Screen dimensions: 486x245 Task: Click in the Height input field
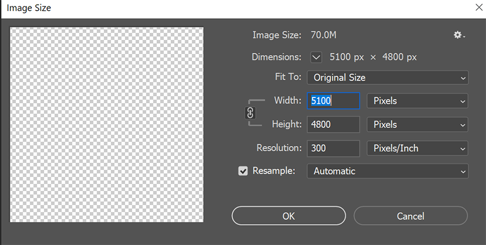pos(333,124)
